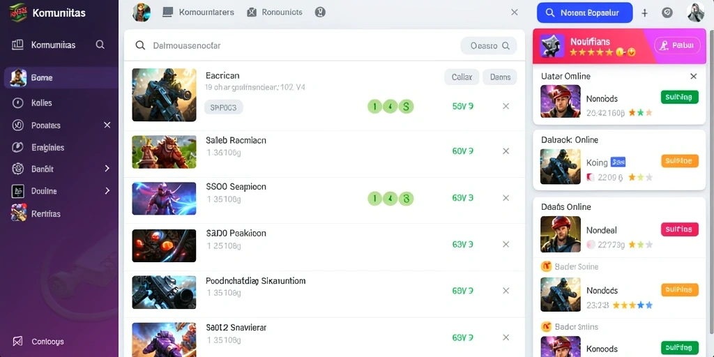Select the Poodnchatdiag Sikauntiom title
Screen dimensions: 714x357
click(255, 281)
